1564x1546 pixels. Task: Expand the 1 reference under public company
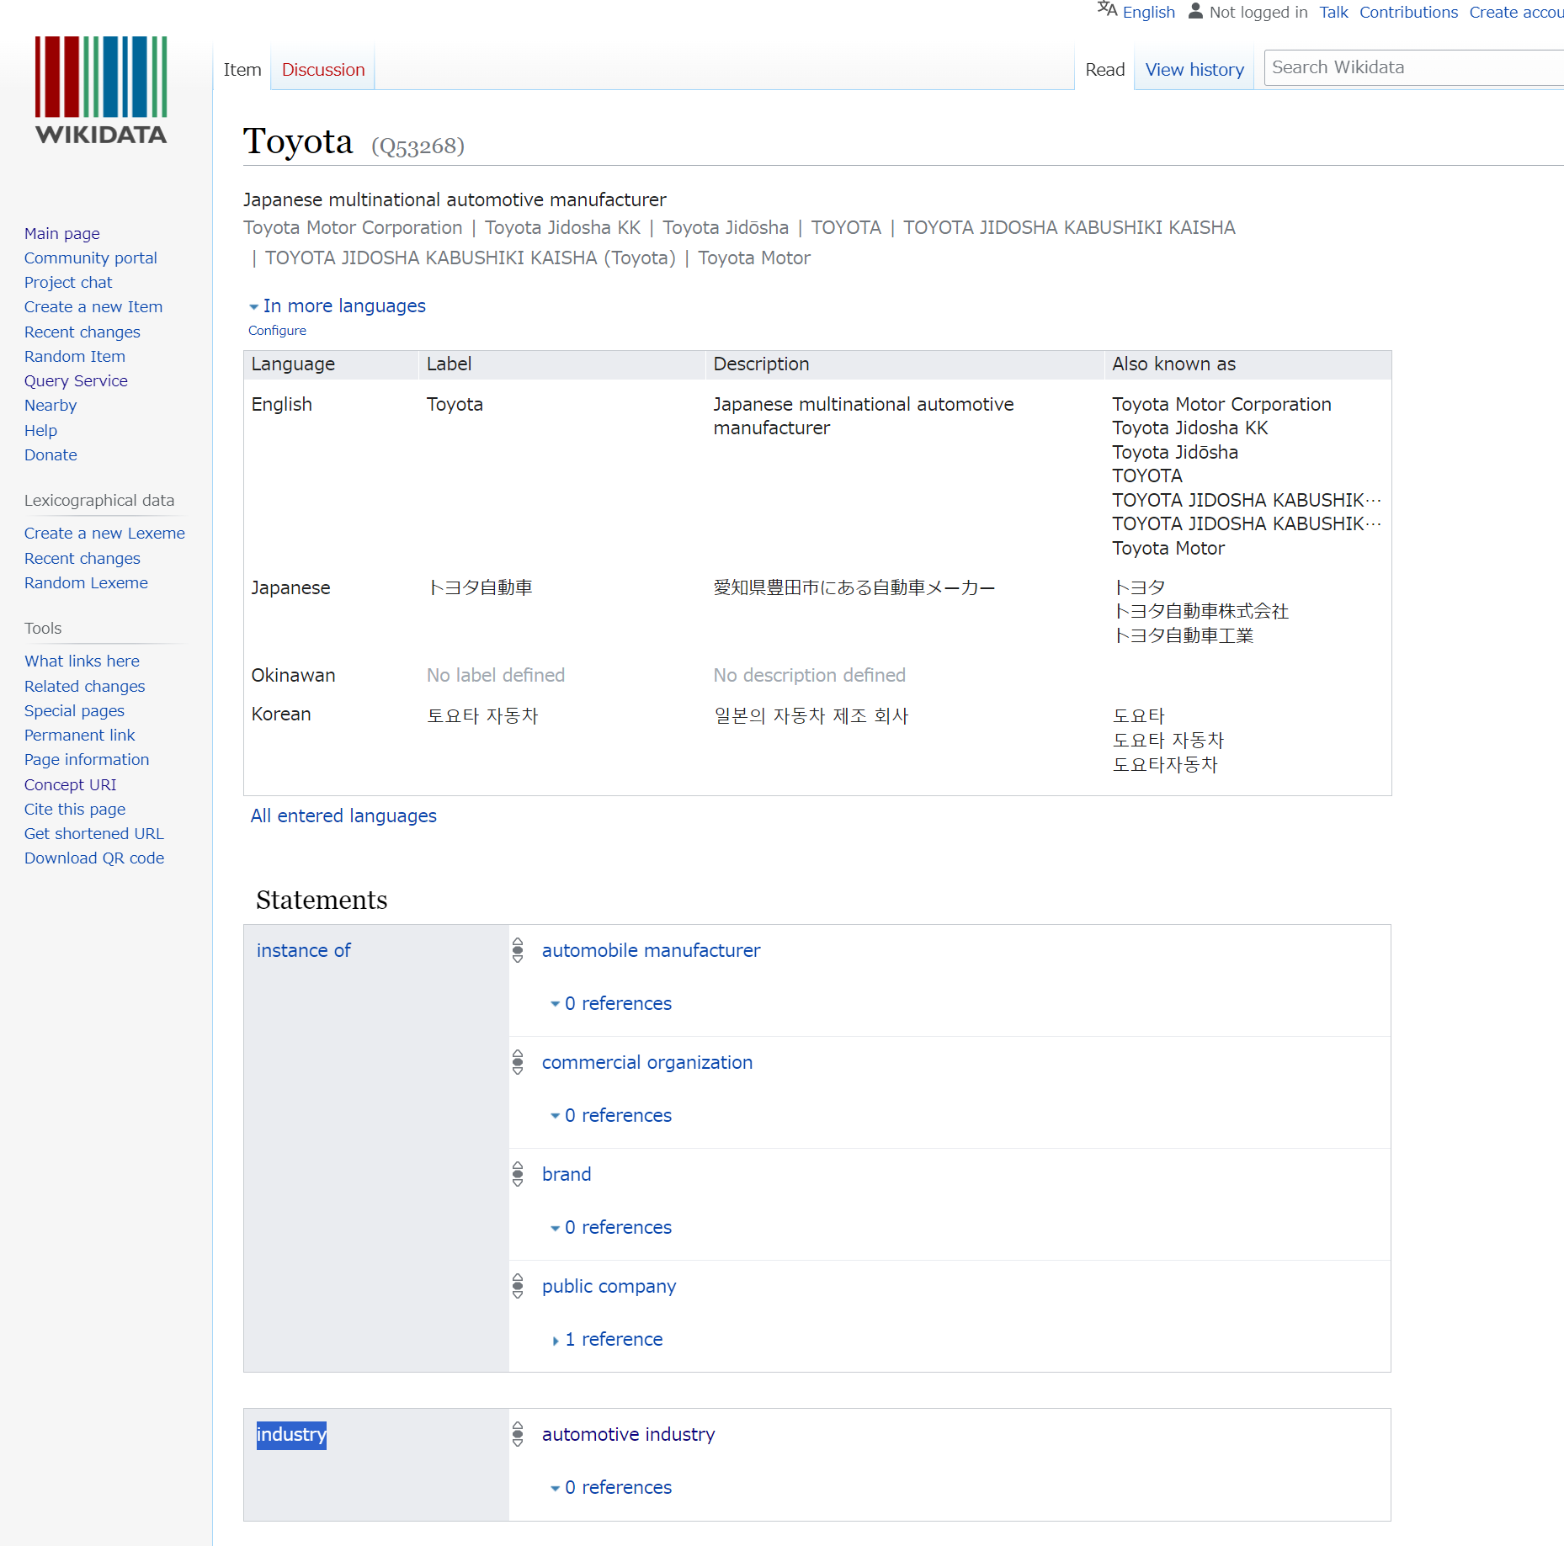click(x=607, y=1339)
